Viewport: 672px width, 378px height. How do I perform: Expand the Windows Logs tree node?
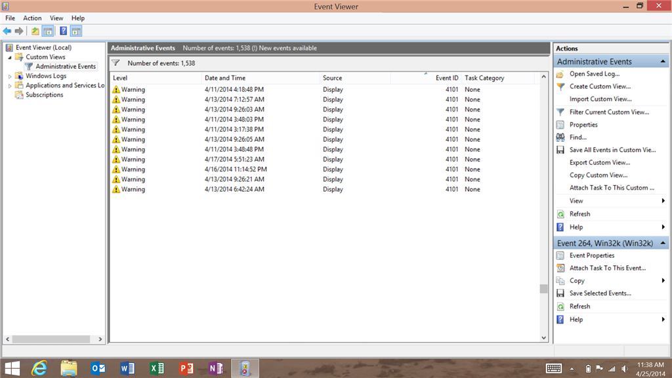pyautogui.click(x=9, y=76)
